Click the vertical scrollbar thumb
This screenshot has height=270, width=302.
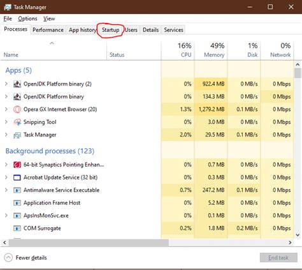point(298,73)
